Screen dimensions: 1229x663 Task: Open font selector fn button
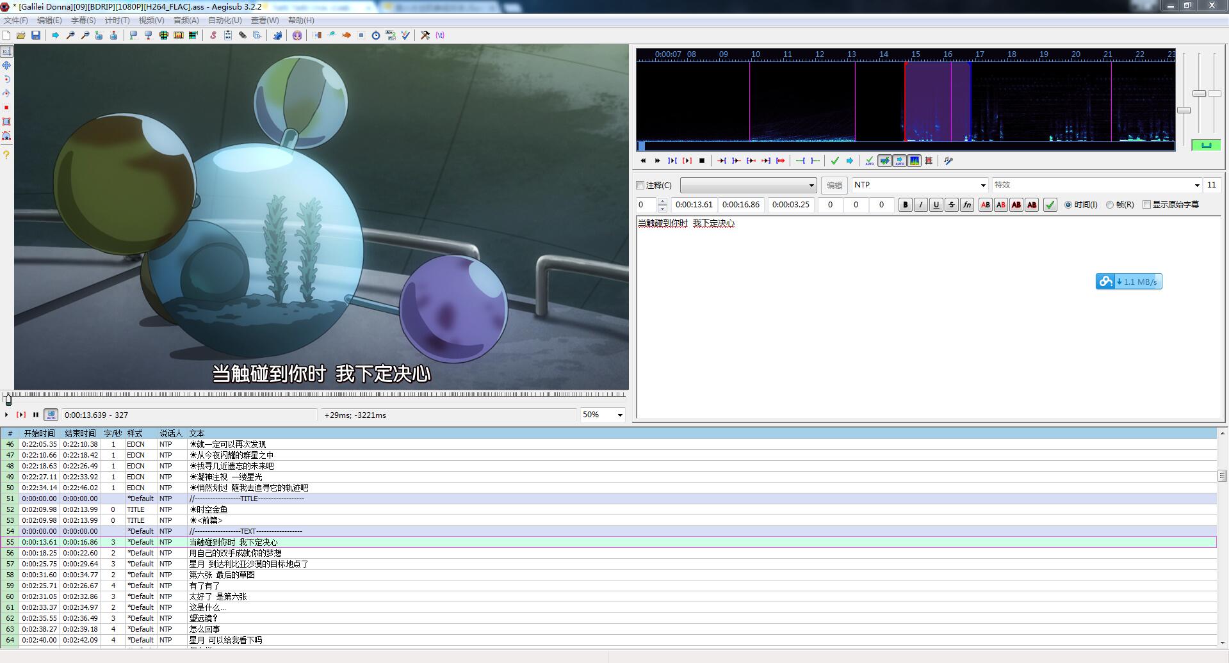point(966,205)
